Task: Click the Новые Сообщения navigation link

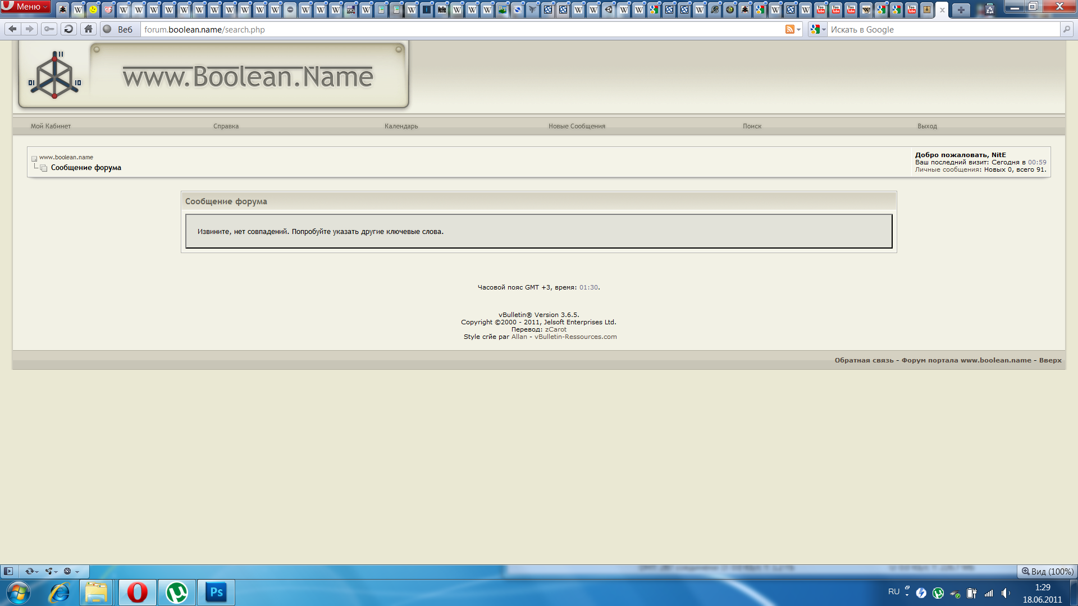Action: [x=577, y=126]
